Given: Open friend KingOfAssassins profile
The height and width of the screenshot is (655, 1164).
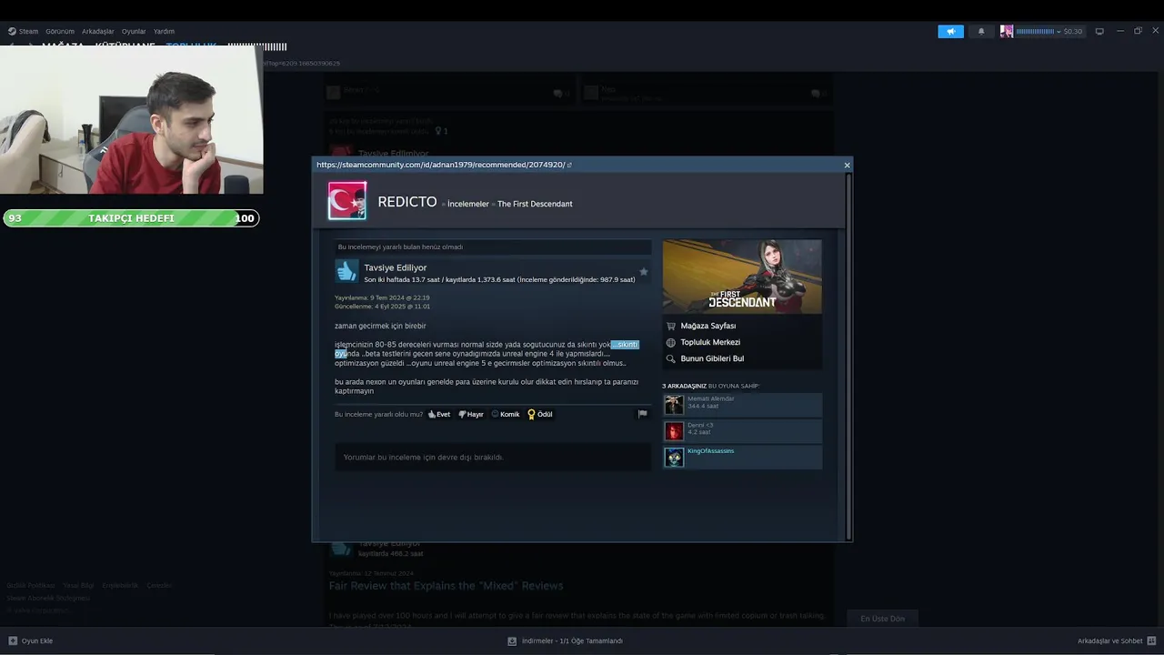Looking at the screenshot, I should pyautogui.click(x=742, y=457).
